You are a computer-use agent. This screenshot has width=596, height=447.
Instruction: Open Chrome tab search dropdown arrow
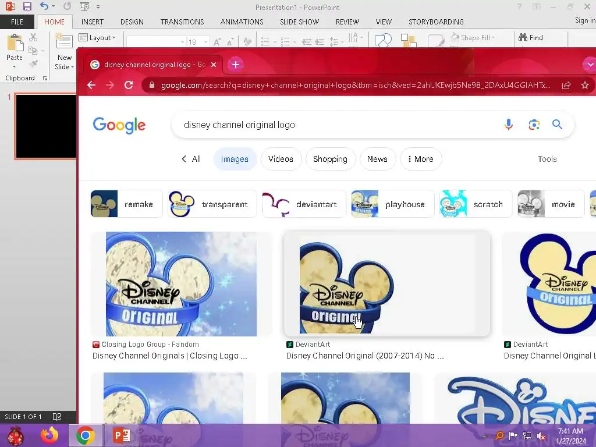(590, 65)
